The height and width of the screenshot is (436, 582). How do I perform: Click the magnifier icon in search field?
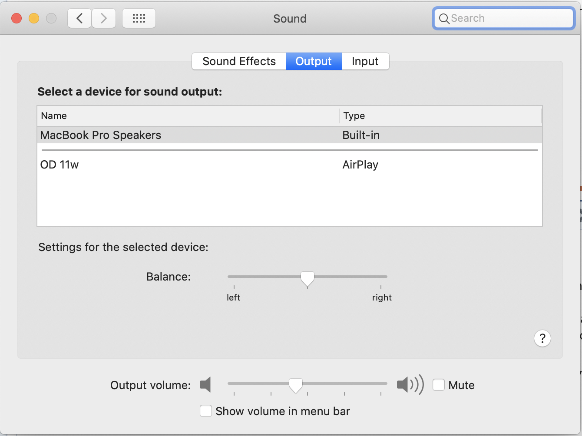coord(444,19)
